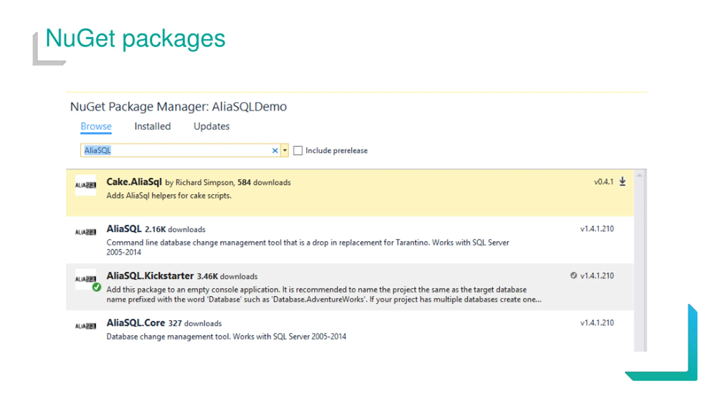Click green installed checkmark on Kickstarter icon

pos(97,287)
